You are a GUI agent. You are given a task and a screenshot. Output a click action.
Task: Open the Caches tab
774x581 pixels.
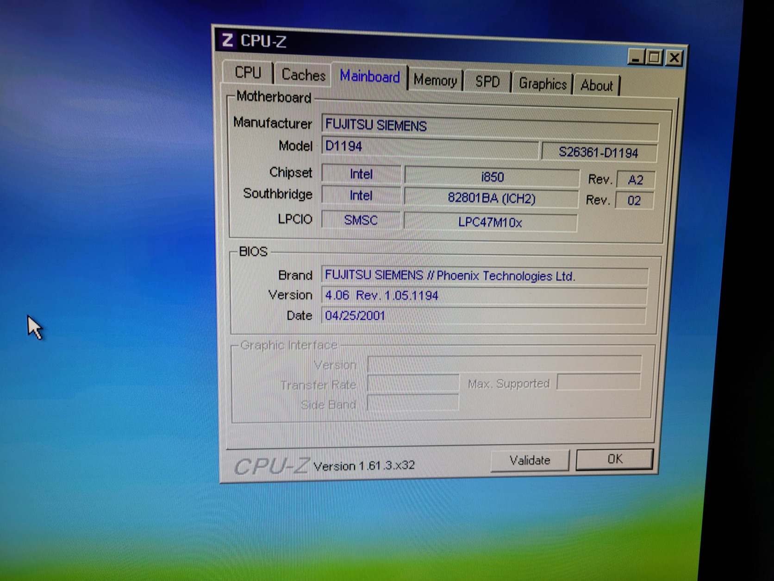[x=303, y=75]
